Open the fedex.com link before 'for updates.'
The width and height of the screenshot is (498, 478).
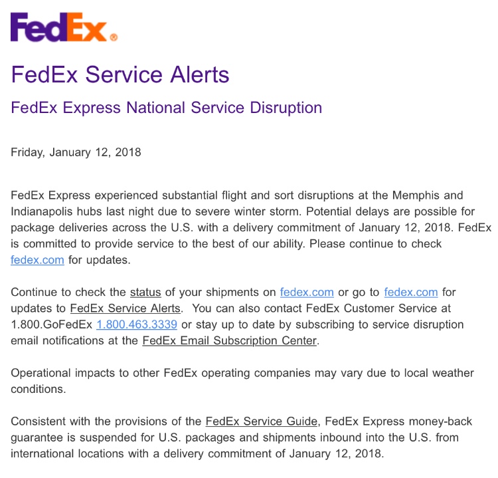tap(37, 260)
